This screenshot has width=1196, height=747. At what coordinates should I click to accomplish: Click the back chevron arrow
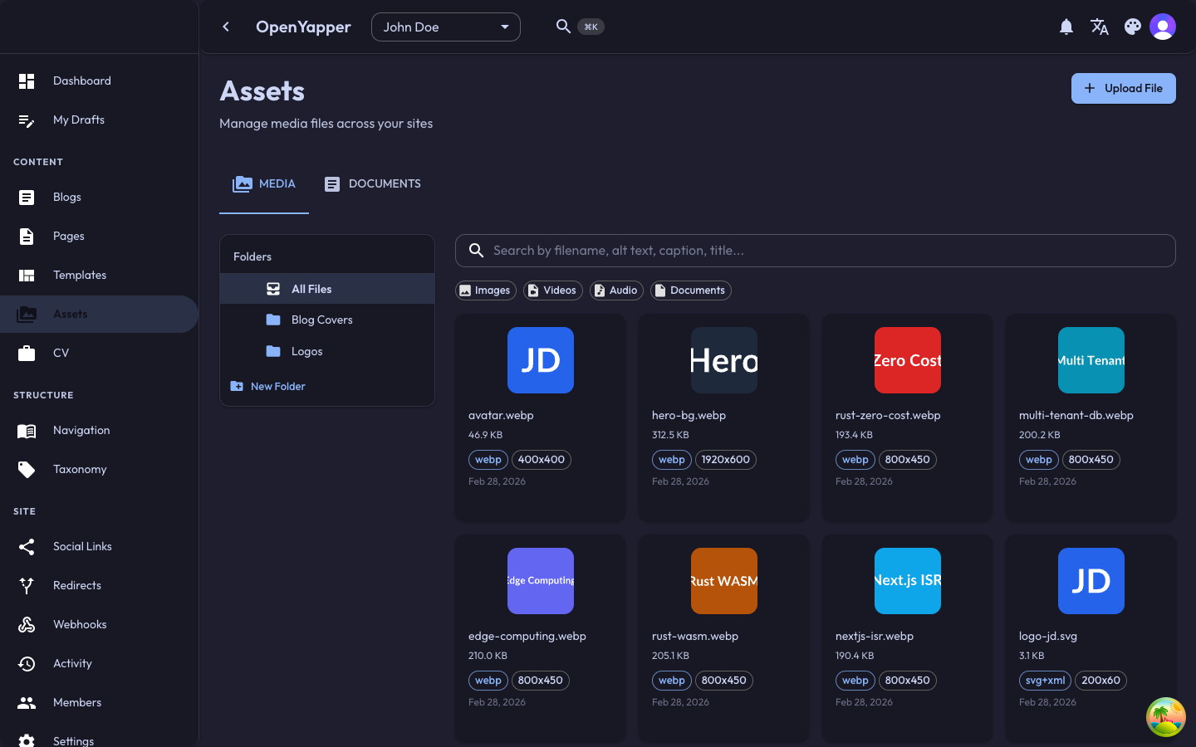[x=226, y=27]
